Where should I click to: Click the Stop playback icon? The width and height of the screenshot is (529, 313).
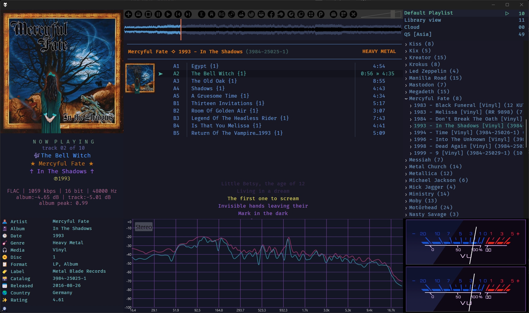148,14
